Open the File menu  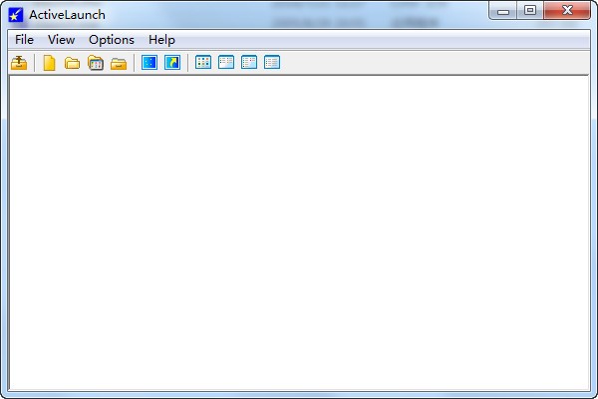tap(24, 40)
